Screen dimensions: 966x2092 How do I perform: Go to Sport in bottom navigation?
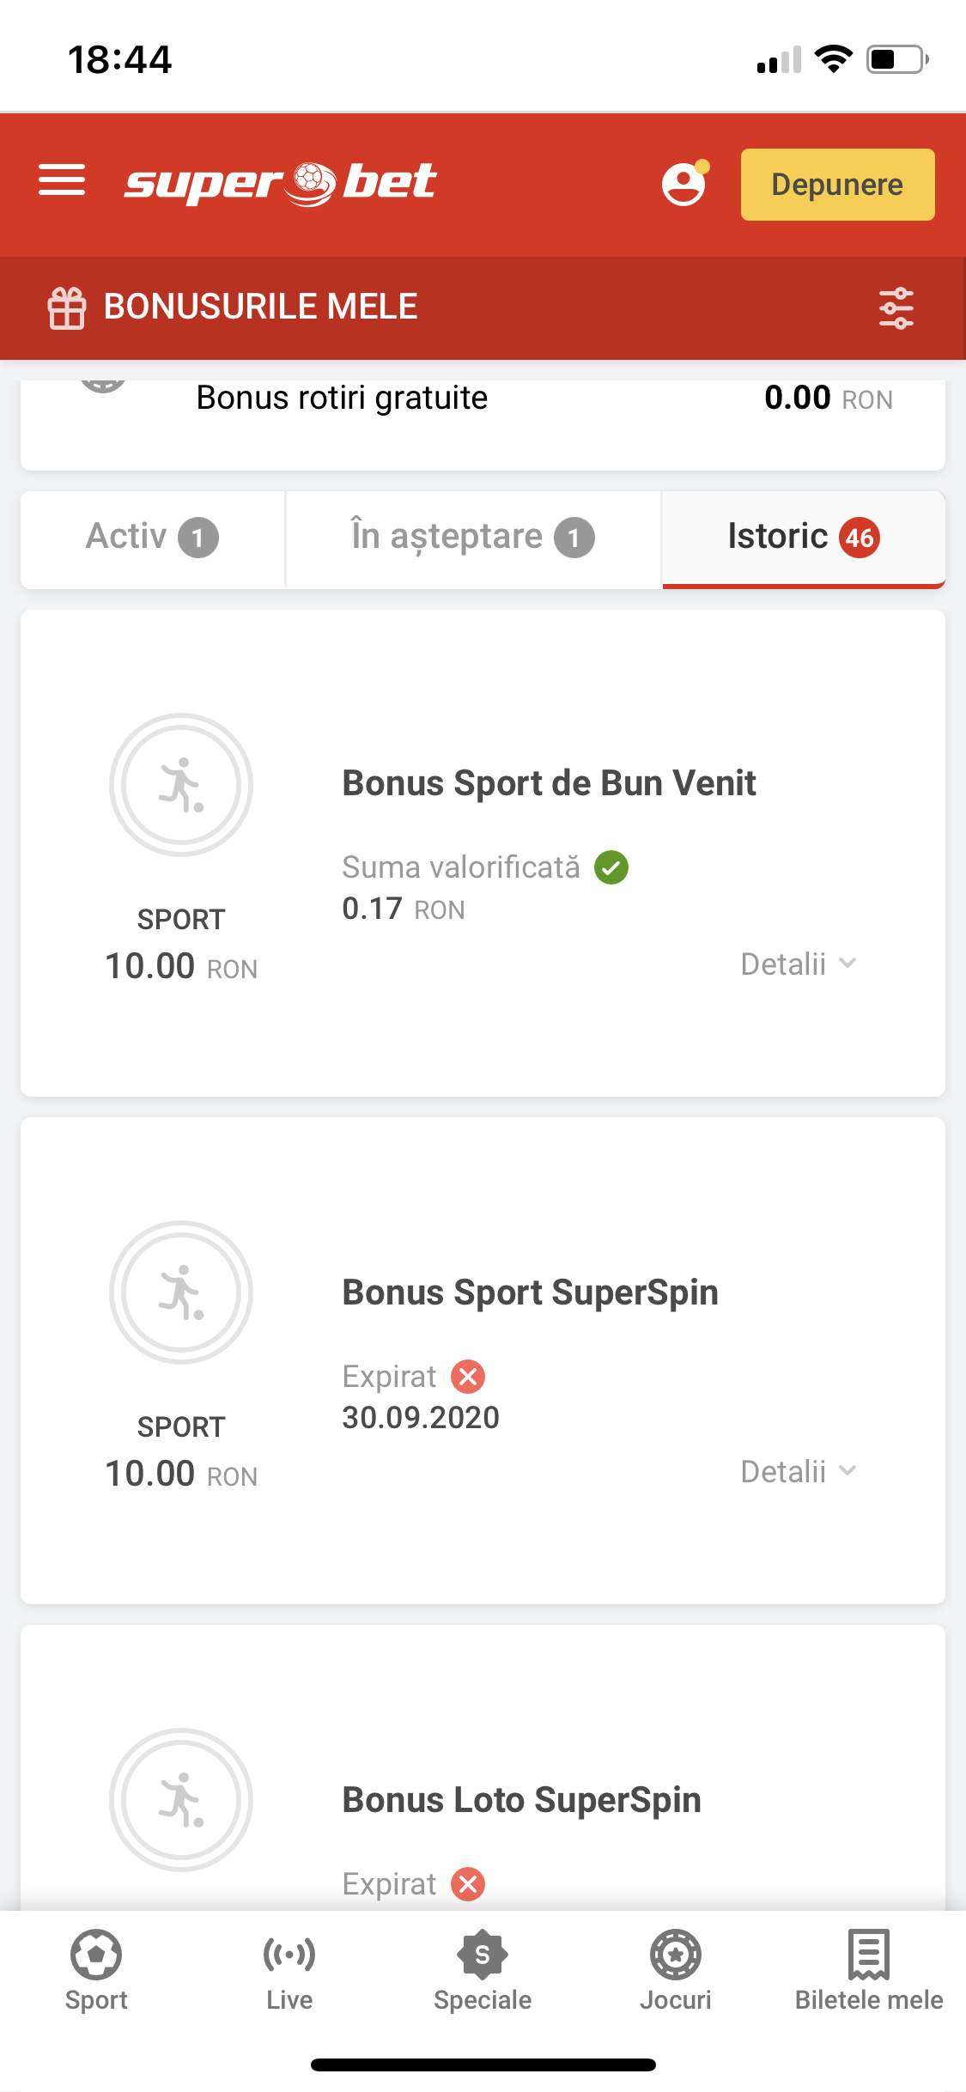(x=96, y=1970)
